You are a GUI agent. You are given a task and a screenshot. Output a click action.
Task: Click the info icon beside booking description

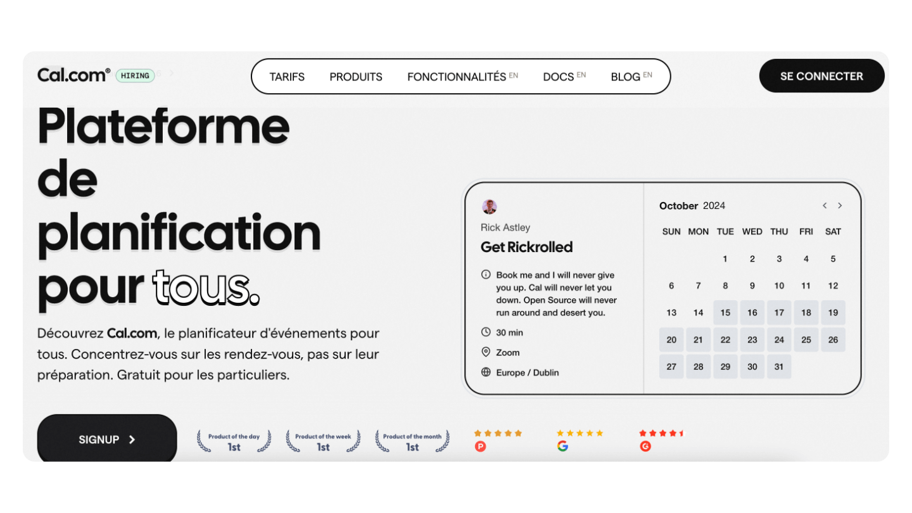tap(486, 275)
